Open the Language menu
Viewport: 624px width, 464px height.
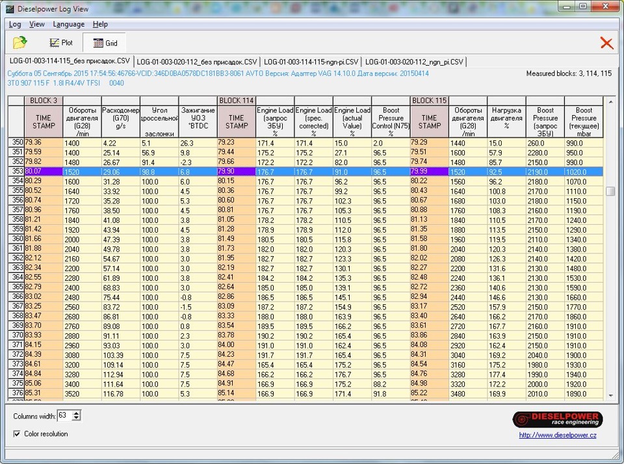pos(68,24)
